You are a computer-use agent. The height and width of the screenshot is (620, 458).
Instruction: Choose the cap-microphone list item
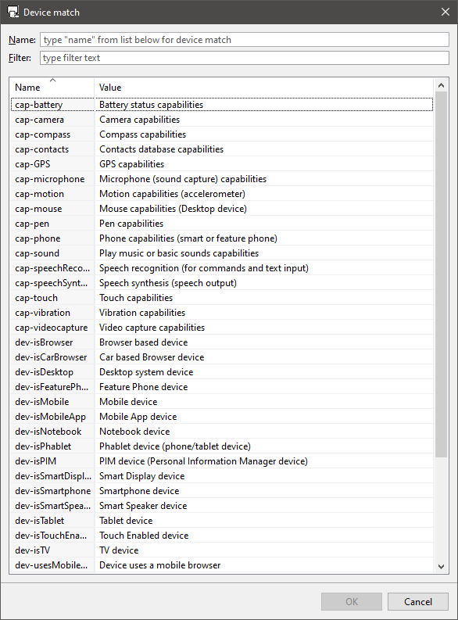222,179
